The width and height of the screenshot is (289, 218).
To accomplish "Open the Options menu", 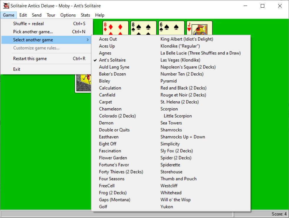I will pos(68,15).
